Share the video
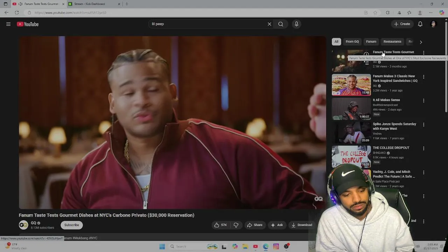448x252 pixels. [x=254, y=225]
